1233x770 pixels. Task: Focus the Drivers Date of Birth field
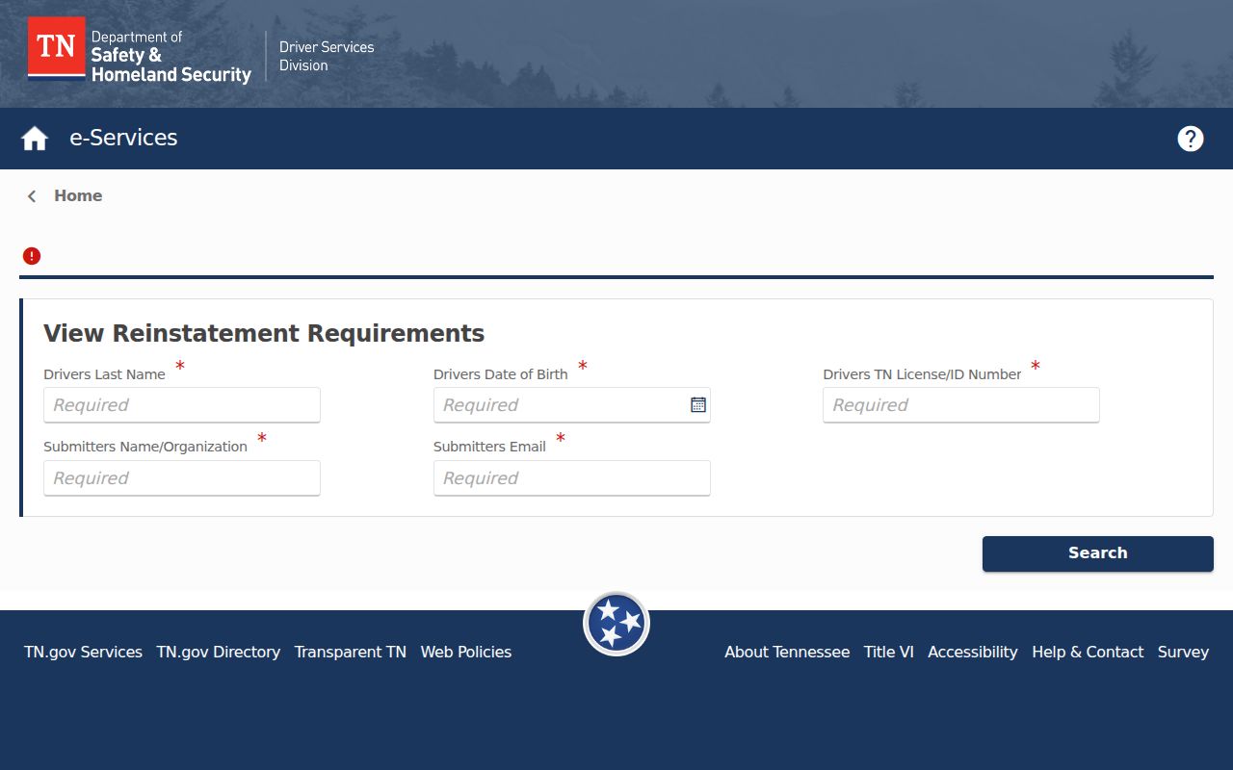pyautogui.click(x=572, y=405)
